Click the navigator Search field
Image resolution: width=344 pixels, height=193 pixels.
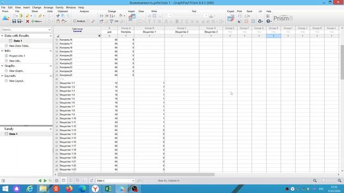click(x=26, y=29)
